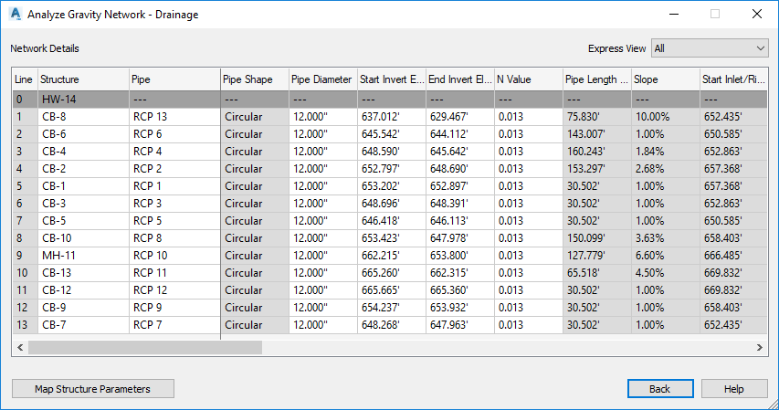Click the slope value 1.84%
This screenshot has height=410, width=779.
click(x=667, y=152)
